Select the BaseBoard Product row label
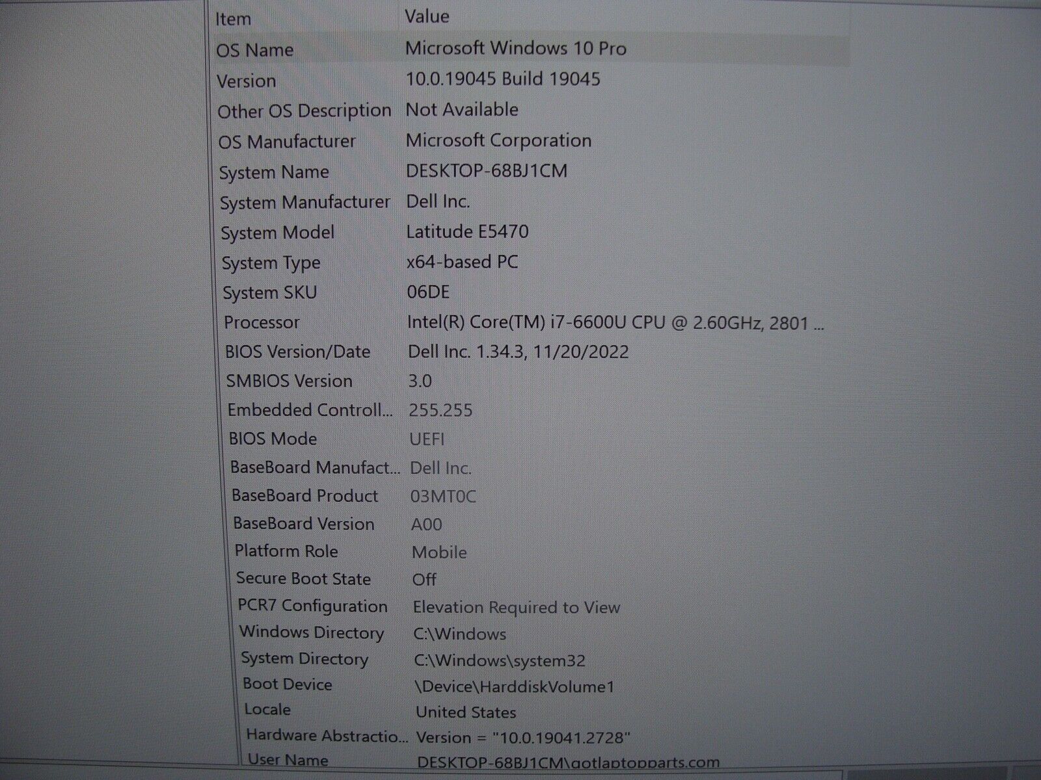Viewport: 1041px width, 780px height. (304, 496)
